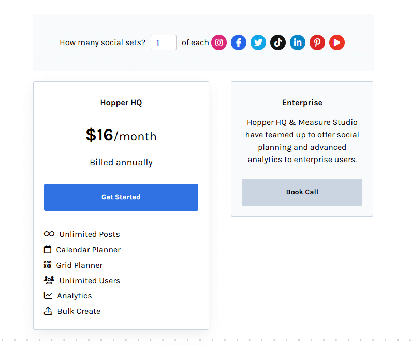Click the Get Started button
Screen dimensions: 411x346
(121, 197)
